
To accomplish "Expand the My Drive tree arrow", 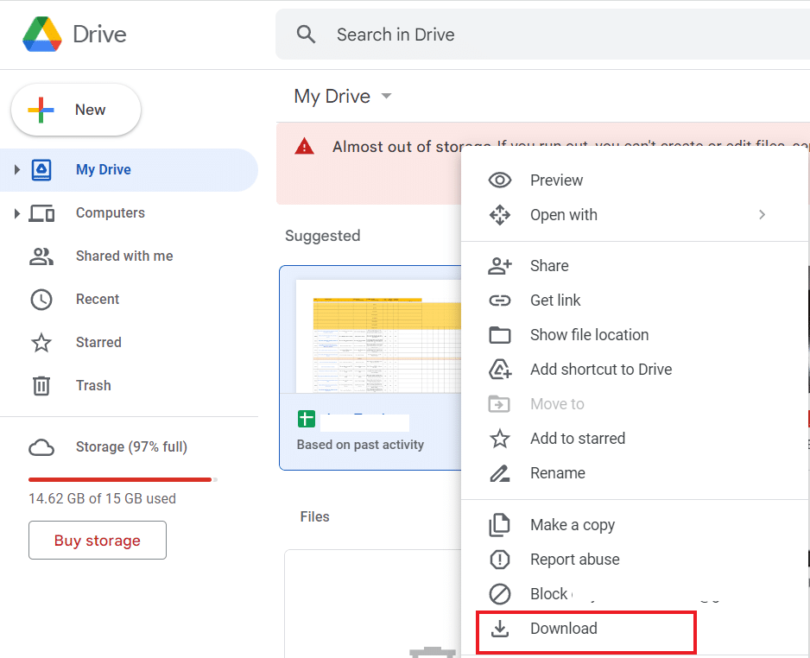I will click(x=16, y=169).
